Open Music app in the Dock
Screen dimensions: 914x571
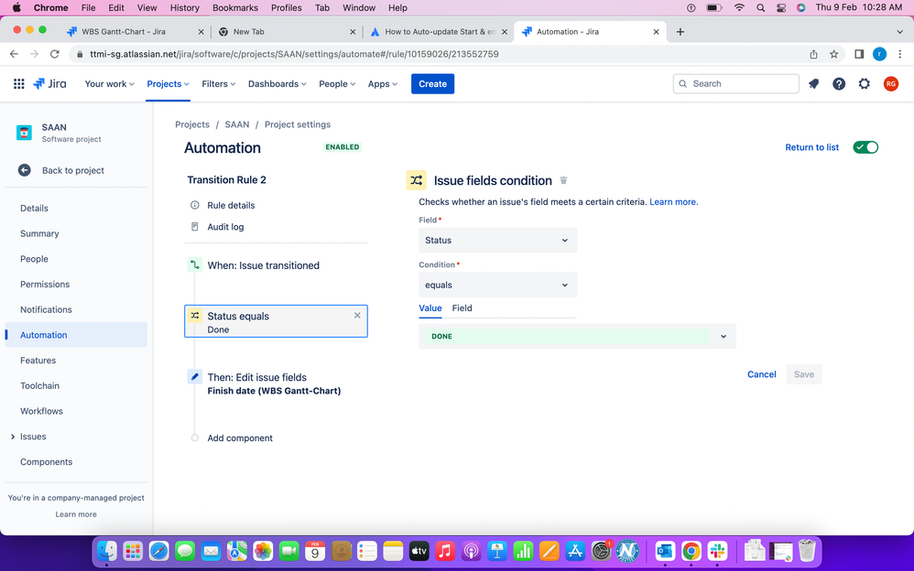(x=445, y=551)
